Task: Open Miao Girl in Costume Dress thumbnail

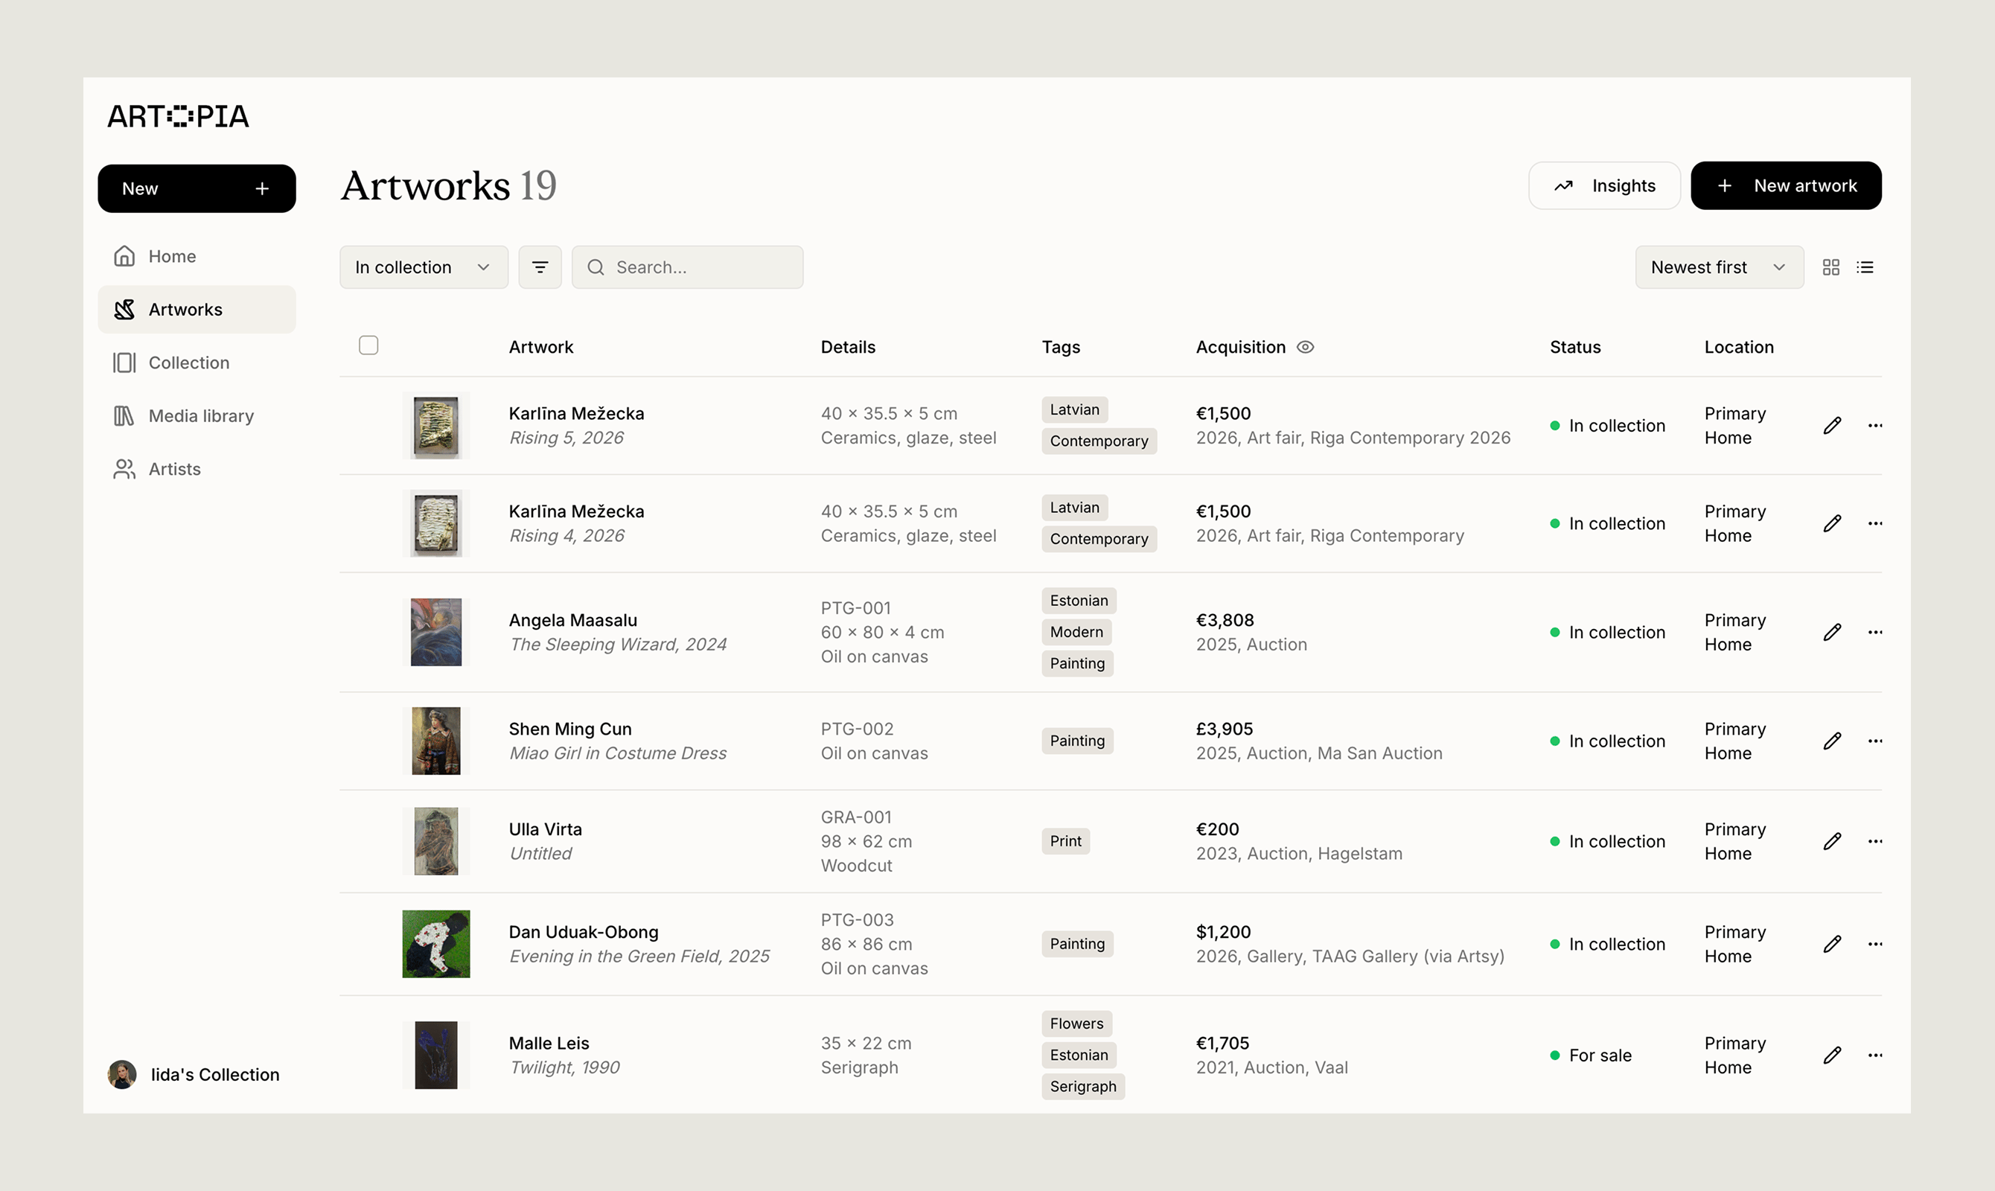Action: (435, 741)
